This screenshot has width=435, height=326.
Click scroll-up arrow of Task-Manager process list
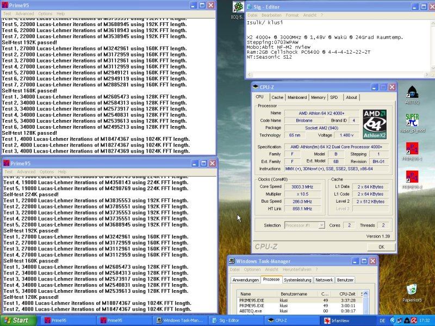point(365,294)
